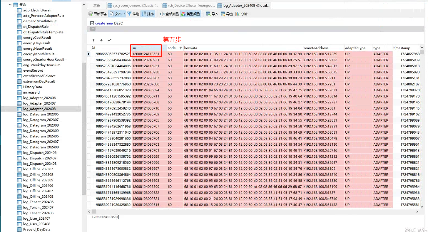Move sort criterion up with arrow
Viewport: 428px width, 232px height.
point(93,40)
